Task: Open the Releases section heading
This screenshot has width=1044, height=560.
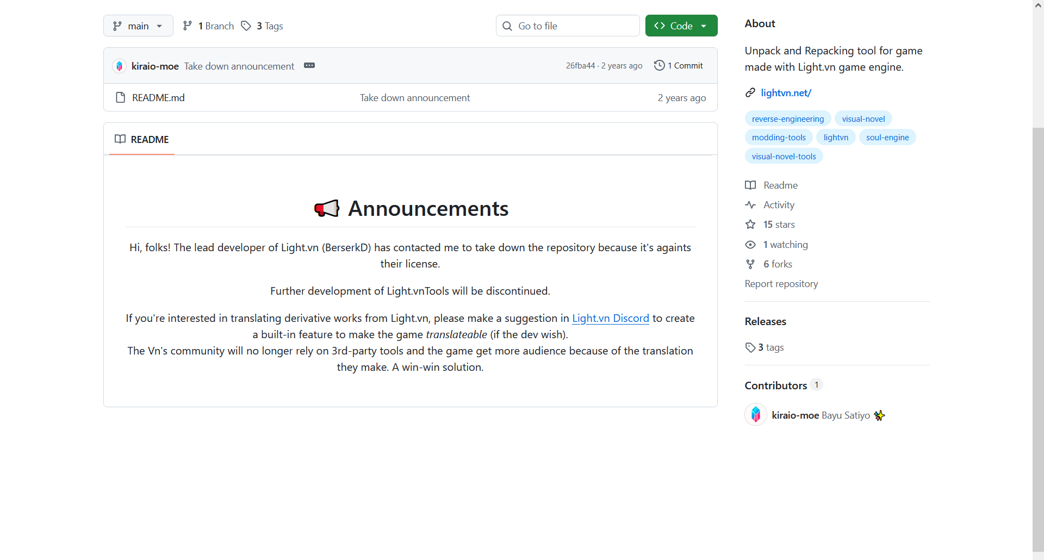Action: (766, 321)
